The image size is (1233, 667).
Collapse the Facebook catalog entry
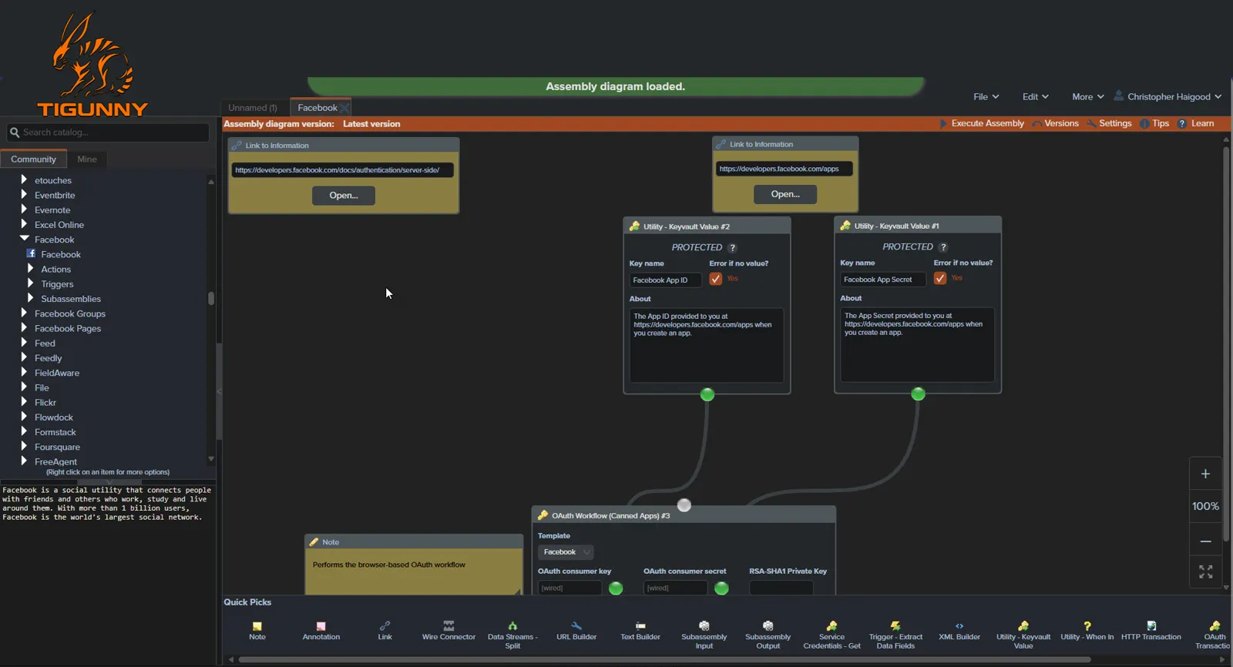pyautogui.click(x=24, y=239)
